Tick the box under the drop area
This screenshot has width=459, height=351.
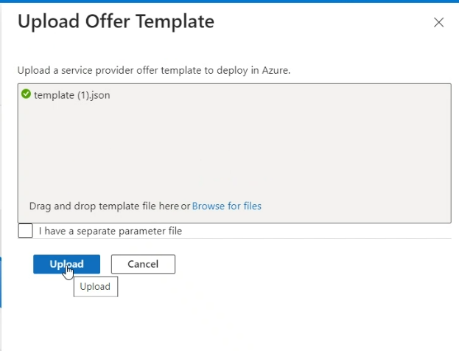[25, 231]
